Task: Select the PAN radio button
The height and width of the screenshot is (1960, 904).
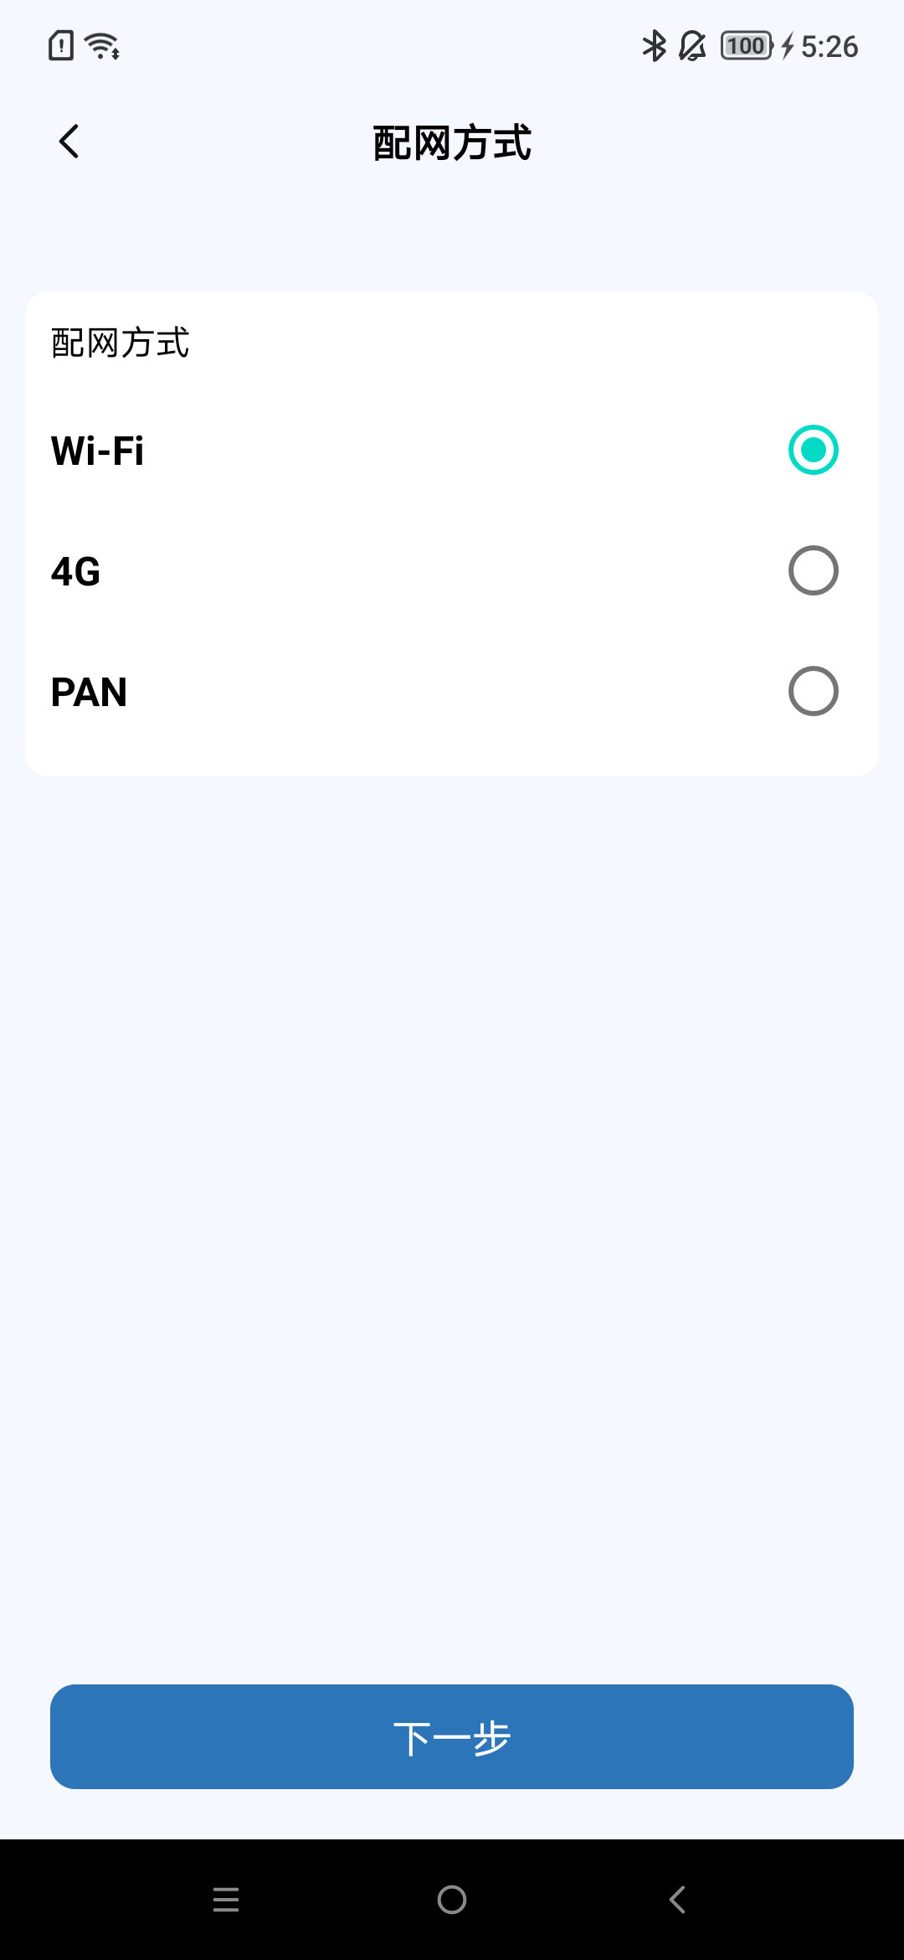Action: coord(813,691)
